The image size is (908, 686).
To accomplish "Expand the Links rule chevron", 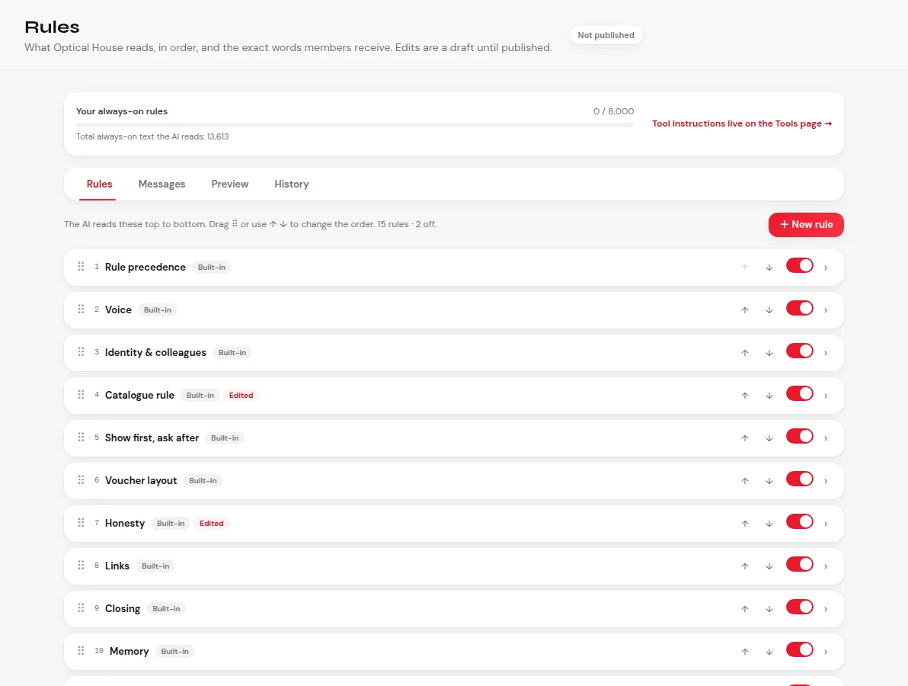I will (x=826, y=566).
